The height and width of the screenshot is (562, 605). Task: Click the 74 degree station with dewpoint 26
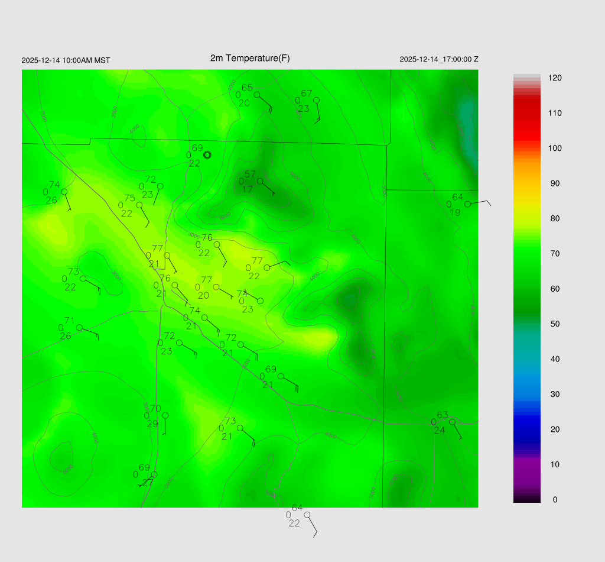tap(64, 192)
